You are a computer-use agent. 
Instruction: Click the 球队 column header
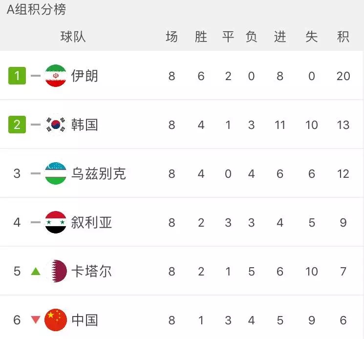(x=73, y=37)
